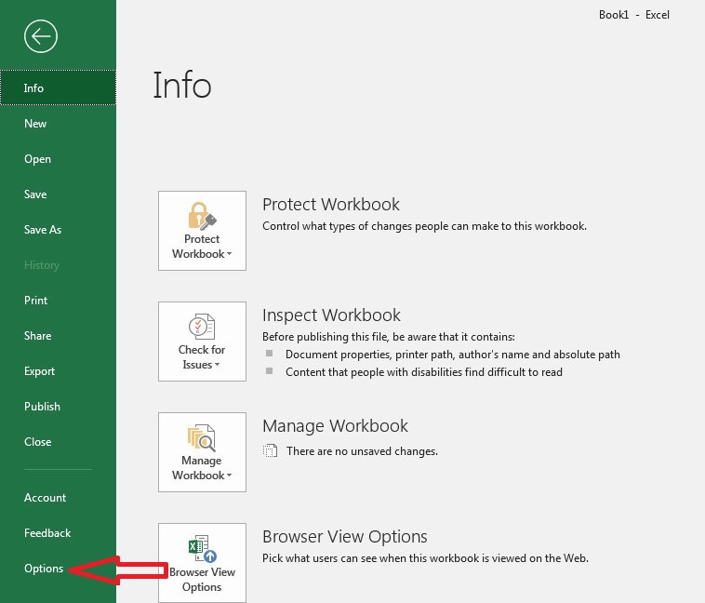Click the 'Before publishing this file' line
Screen dimensions: 705x603
(x=389, y=337)
